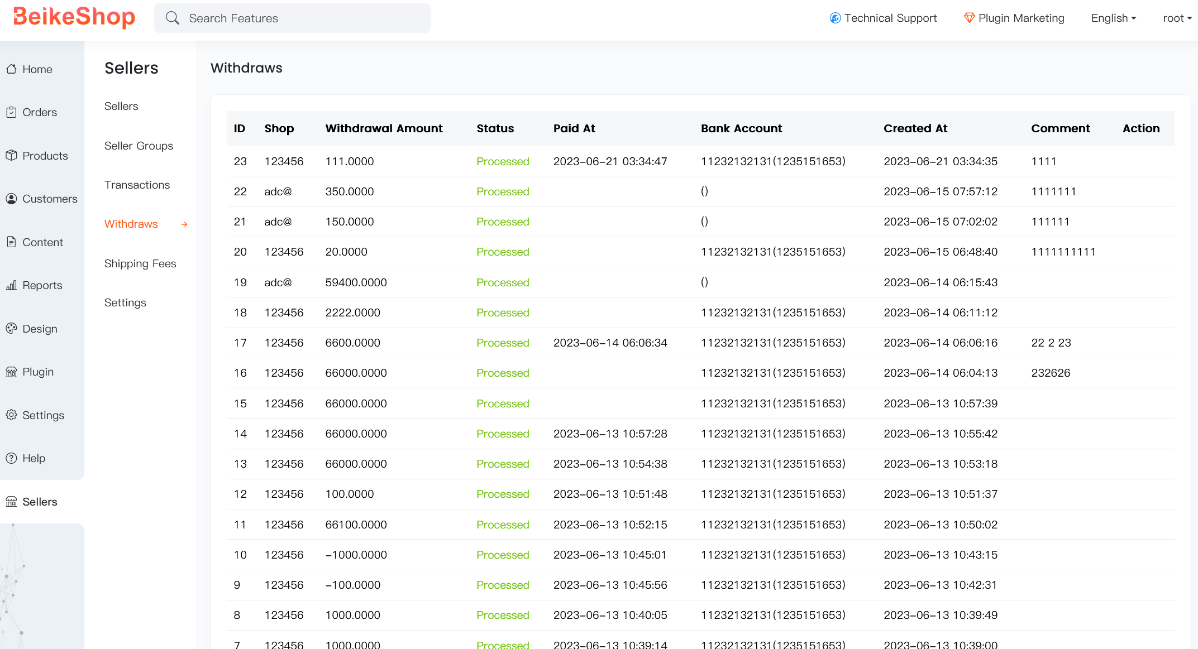
Task: Open Products in main sidebar
Action: pos(45,156)
